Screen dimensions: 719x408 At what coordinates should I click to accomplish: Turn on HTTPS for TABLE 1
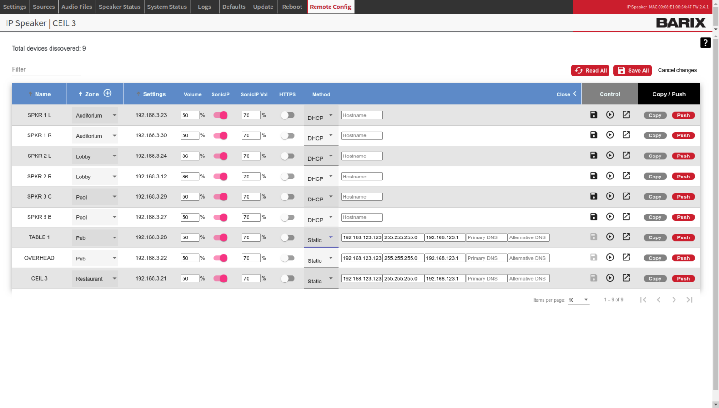pos(287,237)
